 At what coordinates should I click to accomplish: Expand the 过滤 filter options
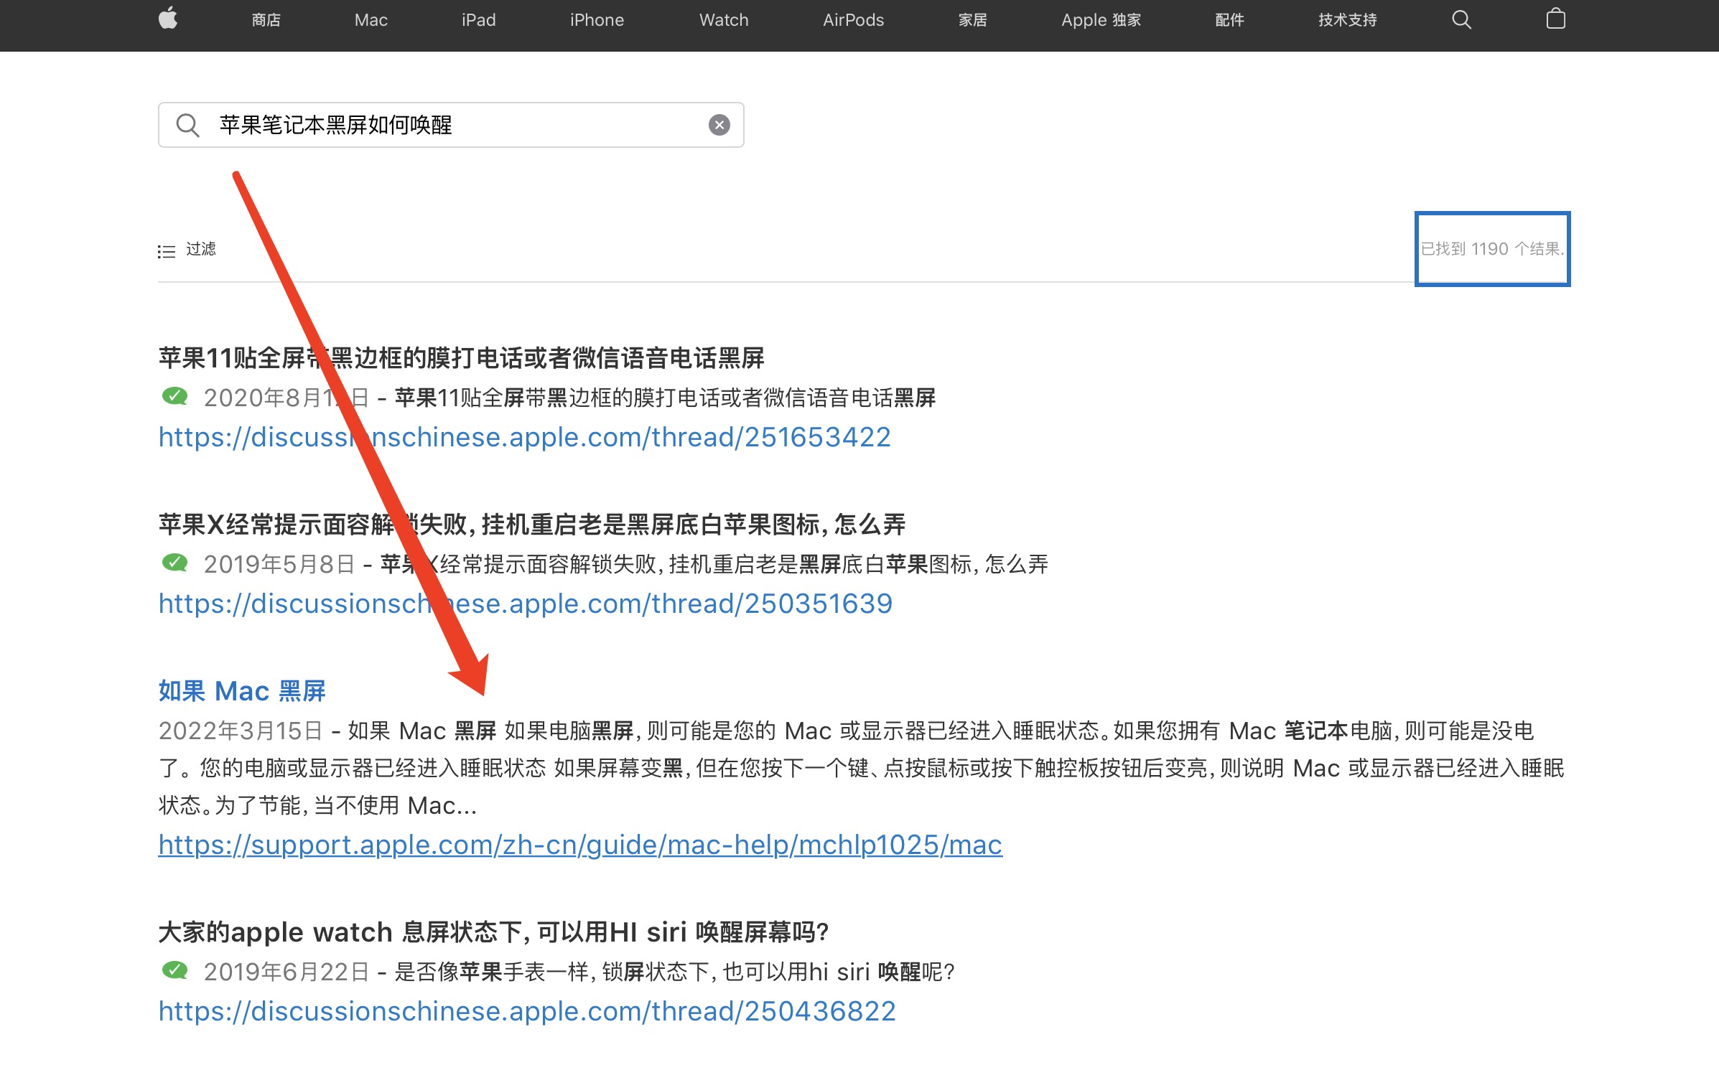click(x=201, y=249)
